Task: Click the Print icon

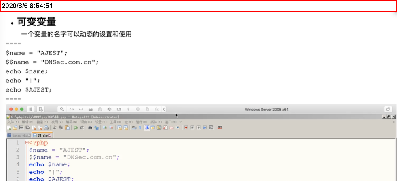Action: click(46, 128)
